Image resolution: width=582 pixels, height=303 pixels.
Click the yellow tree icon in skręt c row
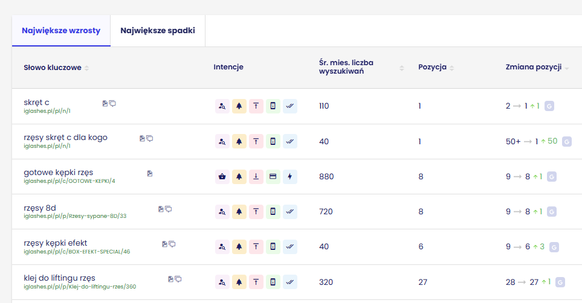pyautogui.click(x=239, y=107)
